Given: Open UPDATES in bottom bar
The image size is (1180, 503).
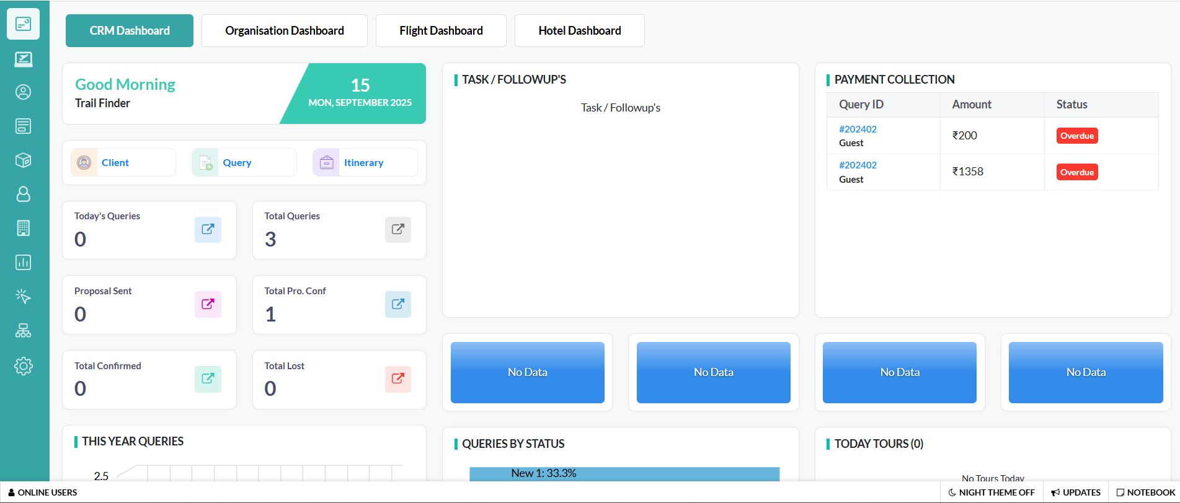Looking at the screenshot, I should tap(1076, 492).
